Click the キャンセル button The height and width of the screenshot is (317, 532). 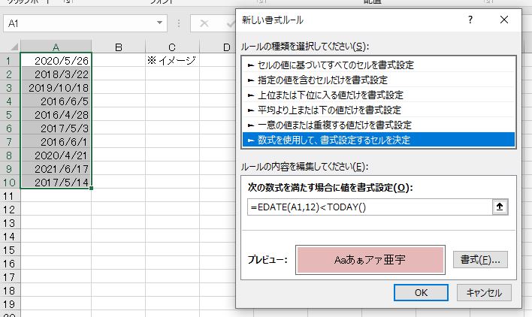tap(484, 293)
